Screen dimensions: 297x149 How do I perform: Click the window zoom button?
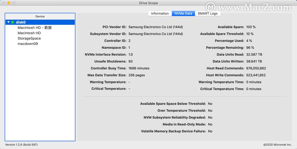pyautogui.click(x=14, y=3)
